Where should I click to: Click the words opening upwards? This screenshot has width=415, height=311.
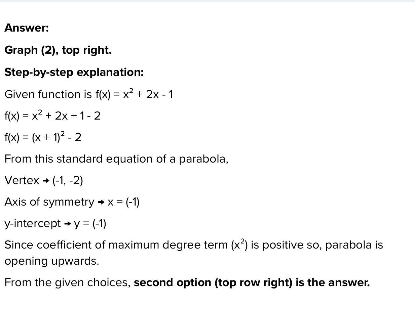tap(52, 261)
